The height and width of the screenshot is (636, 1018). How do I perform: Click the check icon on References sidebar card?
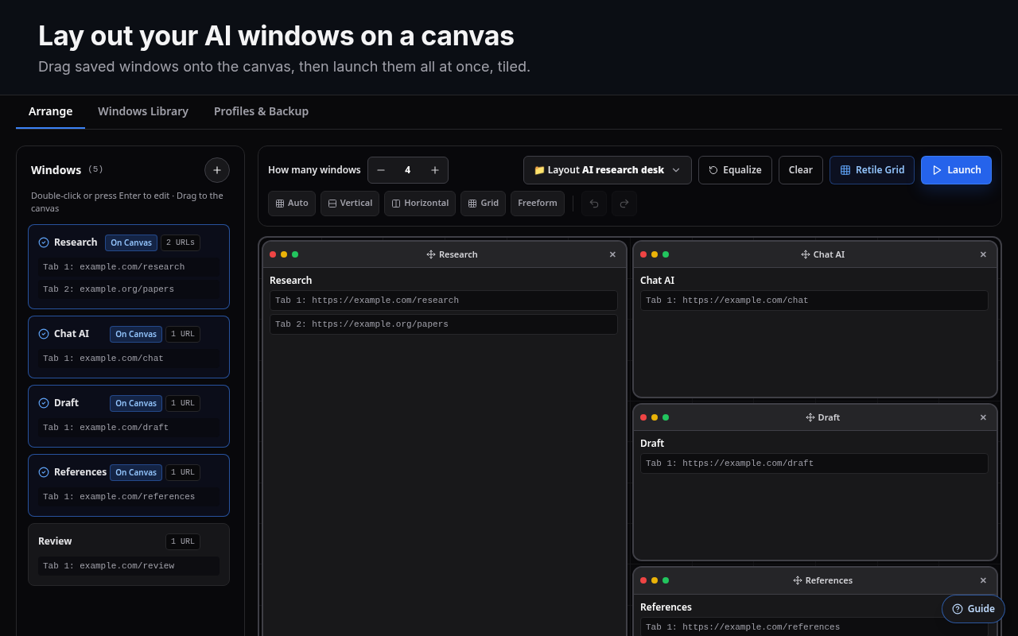coord(44,472)
